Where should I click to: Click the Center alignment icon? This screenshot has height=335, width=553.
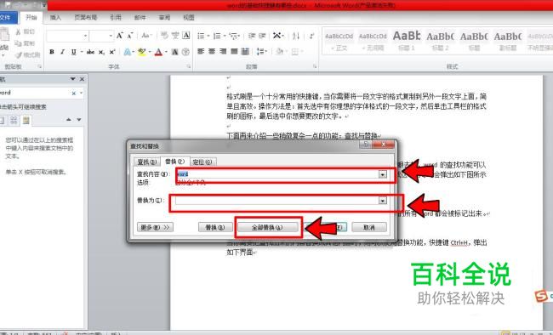(212, 52)
